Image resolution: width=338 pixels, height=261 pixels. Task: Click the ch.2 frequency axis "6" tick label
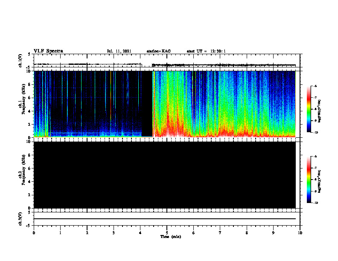click(29, 168)
